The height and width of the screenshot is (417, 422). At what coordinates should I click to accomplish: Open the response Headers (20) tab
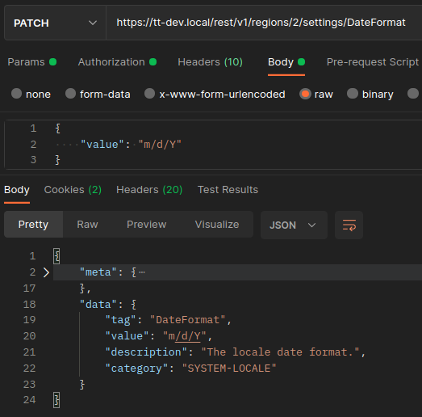tap(149, 190)
